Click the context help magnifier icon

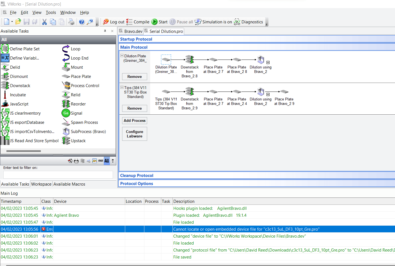(90, 22)
